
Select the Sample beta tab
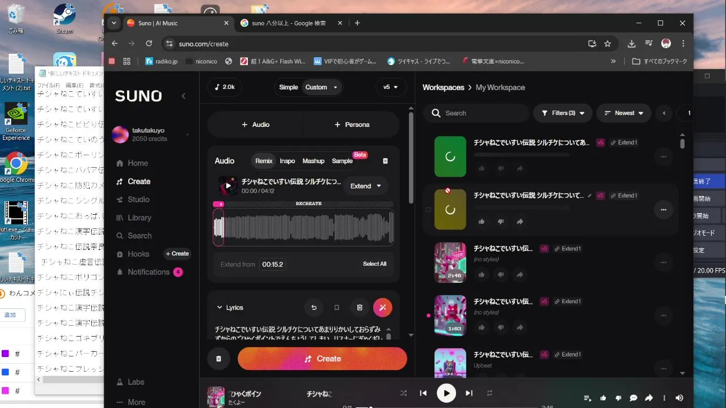coord(343,161)
